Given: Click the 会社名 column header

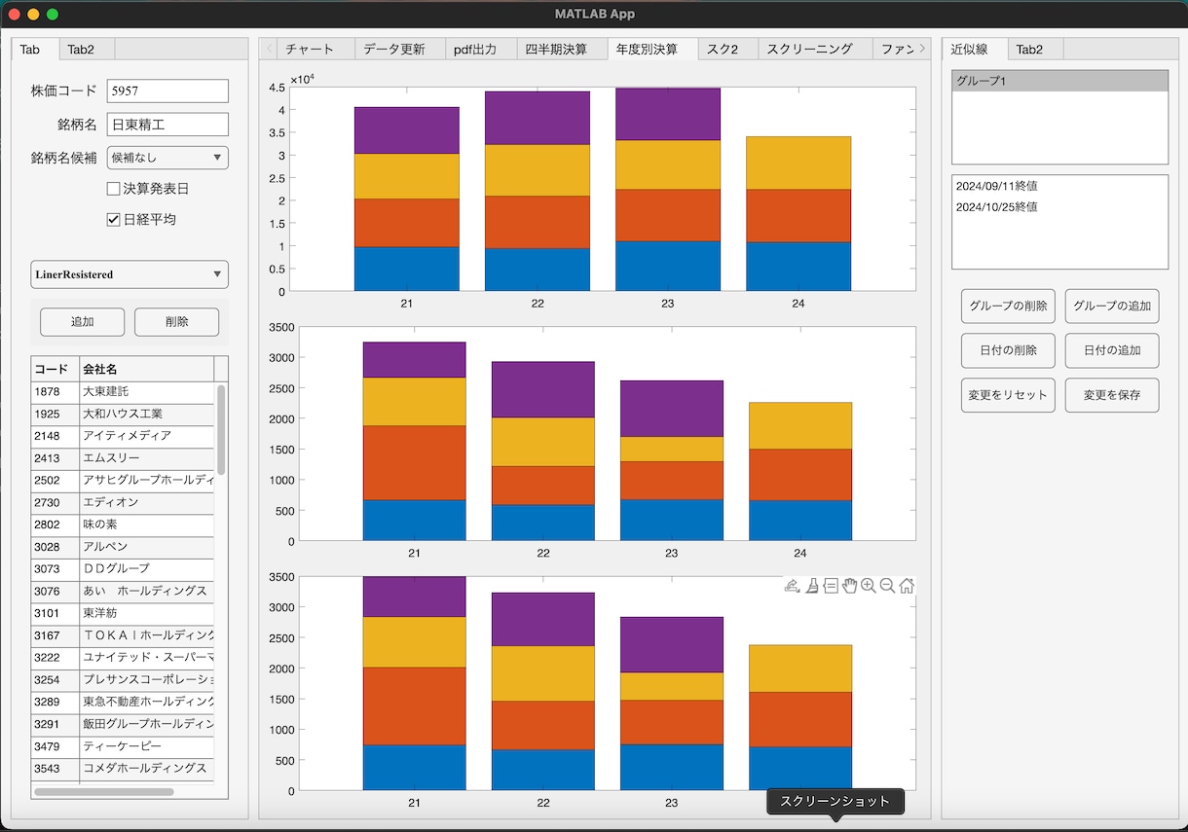Looking at the screenshot, I should (x=146, y=369).
